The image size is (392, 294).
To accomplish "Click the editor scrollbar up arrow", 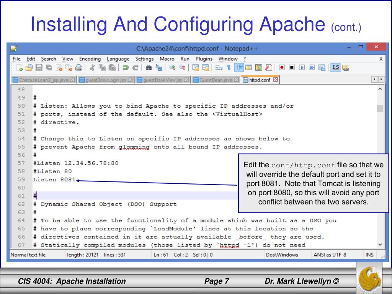I will coord(380,89).
